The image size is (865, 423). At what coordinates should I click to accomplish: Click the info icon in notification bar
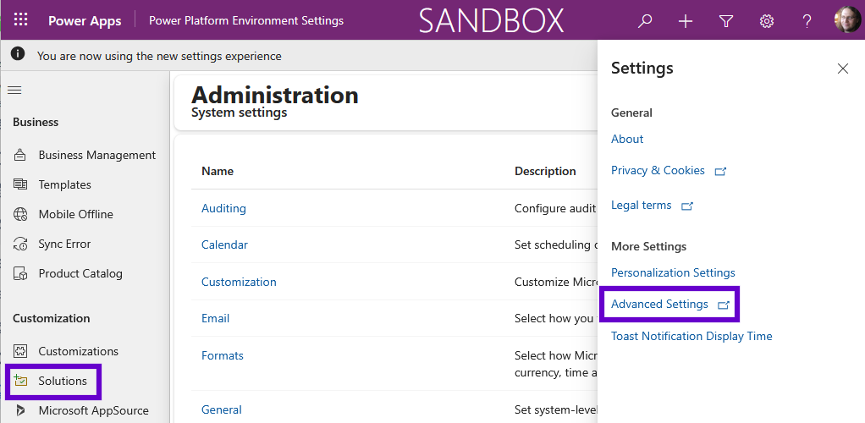[x=19, y=53]
